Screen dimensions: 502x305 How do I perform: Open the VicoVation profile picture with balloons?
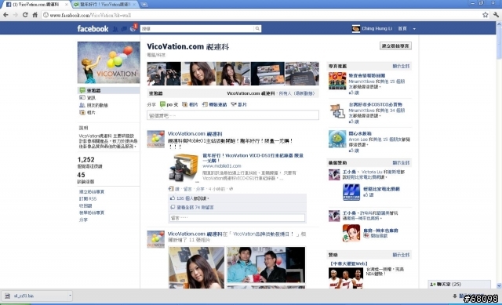[x=108, y=63]
